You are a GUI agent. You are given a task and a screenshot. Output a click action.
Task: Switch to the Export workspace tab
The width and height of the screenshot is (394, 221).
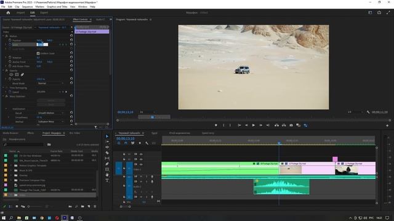pyautogui.click(x=44, y=12)
